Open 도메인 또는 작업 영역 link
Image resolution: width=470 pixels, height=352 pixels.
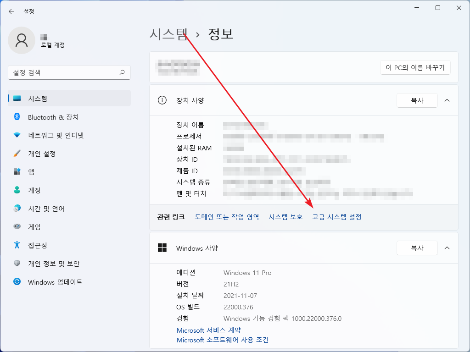pyautogui.click(x=227, y=217)
